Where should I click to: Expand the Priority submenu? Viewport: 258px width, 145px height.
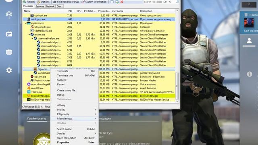75,110
